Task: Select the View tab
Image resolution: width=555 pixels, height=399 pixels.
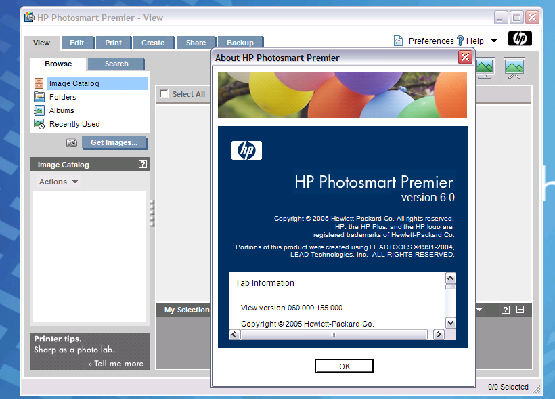Action: click(41, 43)
